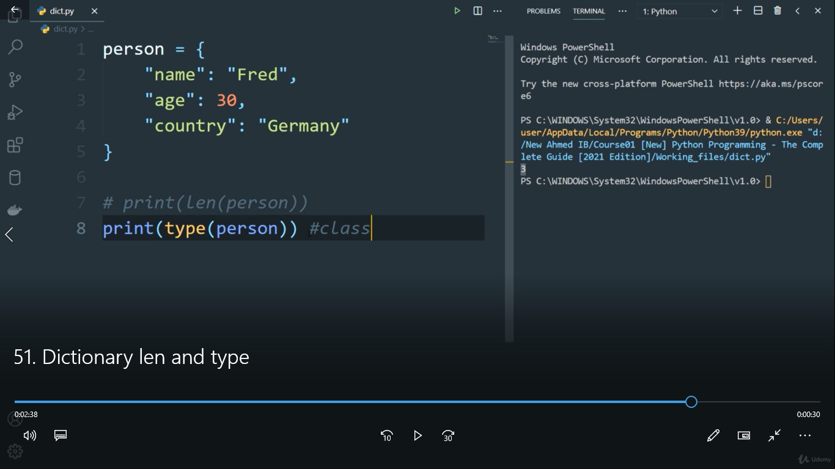This screenshot has width=835, height=469.
Task: Play the video
Action: (417, 435)
